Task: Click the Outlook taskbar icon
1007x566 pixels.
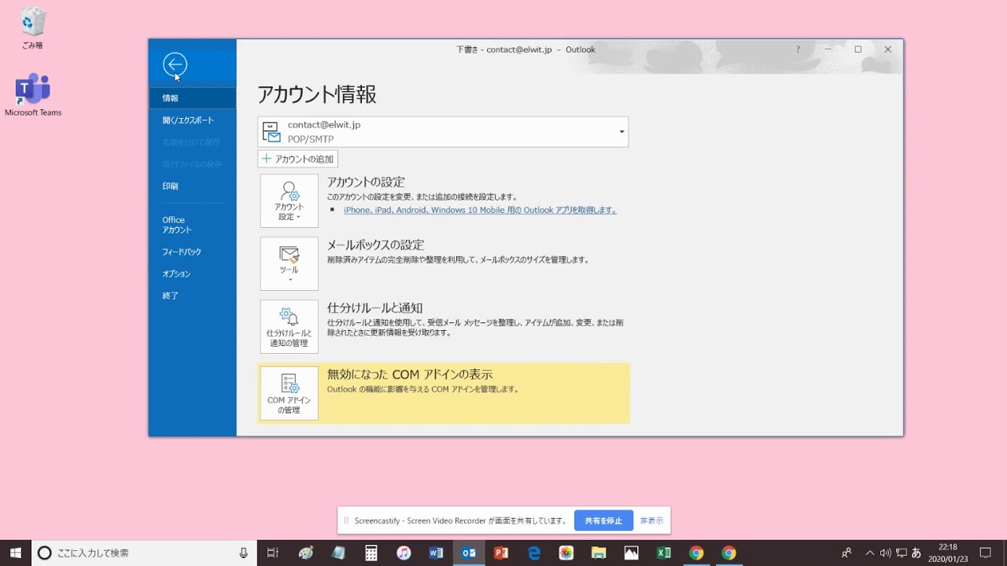Action: click(469, 553)
